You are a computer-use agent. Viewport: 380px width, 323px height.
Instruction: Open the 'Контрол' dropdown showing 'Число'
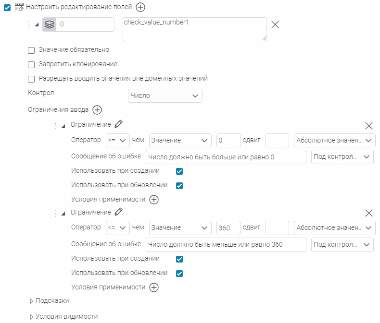coord(165,96)
